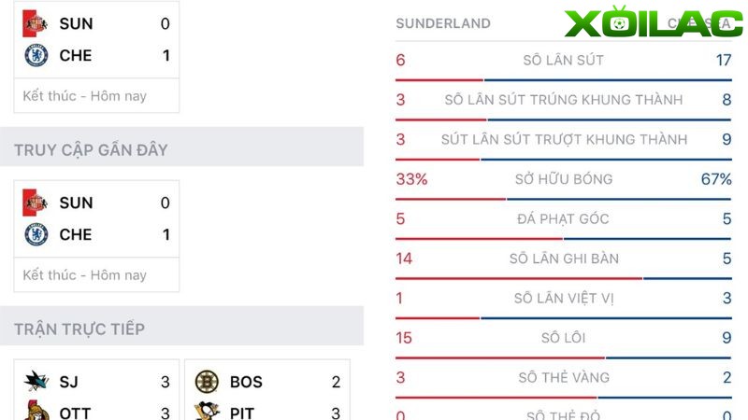The width and height of the screenshot is (748, 420).
Task: Open the SJ vs OTT live match card
Action: coord(96,390)
